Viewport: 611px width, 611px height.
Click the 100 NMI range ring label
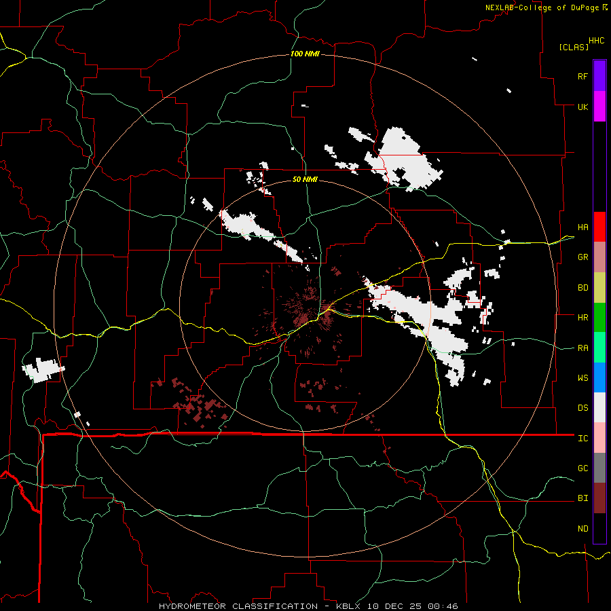(305, 54)
